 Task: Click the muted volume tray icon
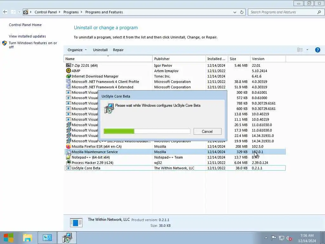[x=289, y=238]
